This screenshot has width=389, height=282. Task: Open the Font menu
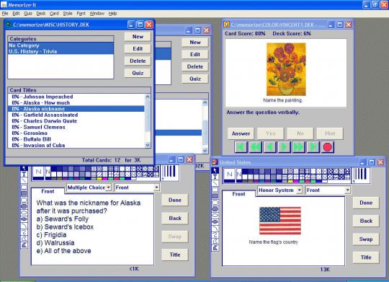tap(81, 14)
